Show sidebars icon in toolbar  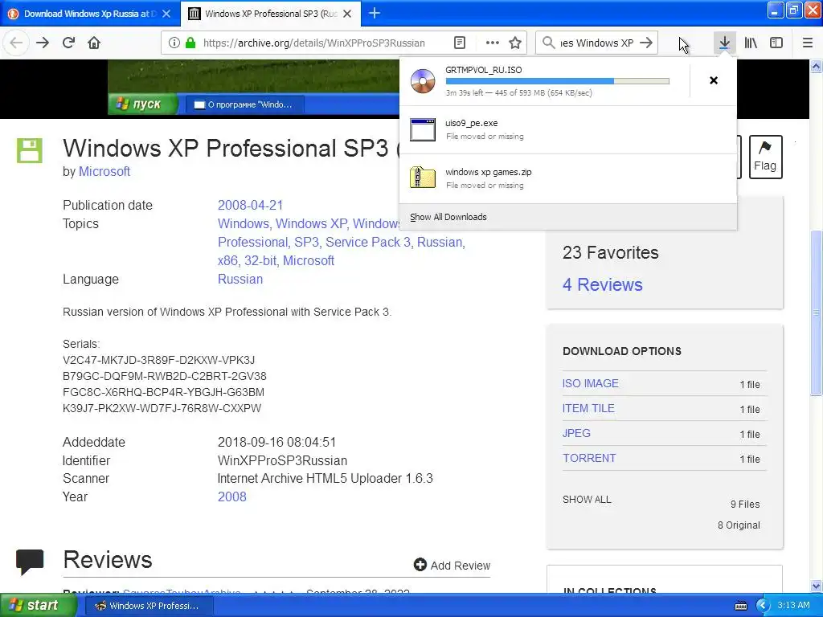(x=776, y=43)
